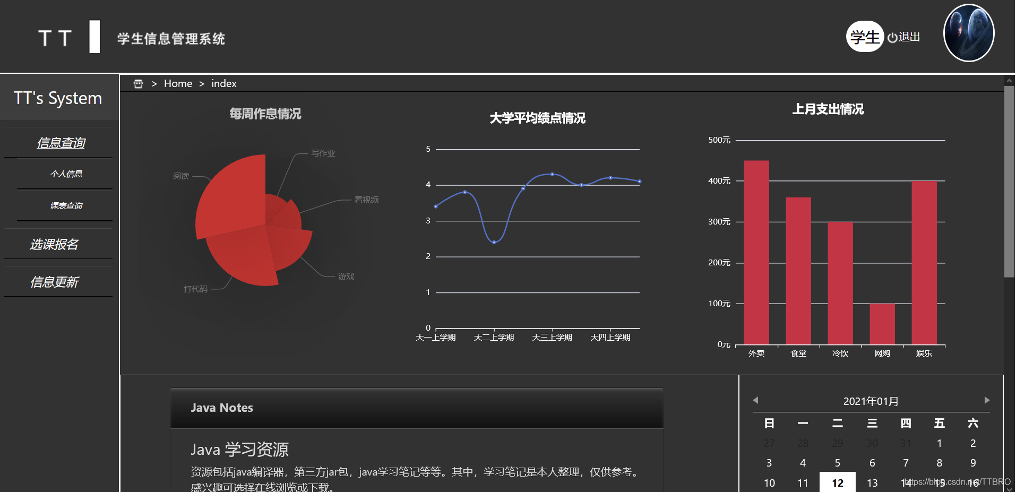Open the 选课报名 sidebar menu

[x=54, y=244]
